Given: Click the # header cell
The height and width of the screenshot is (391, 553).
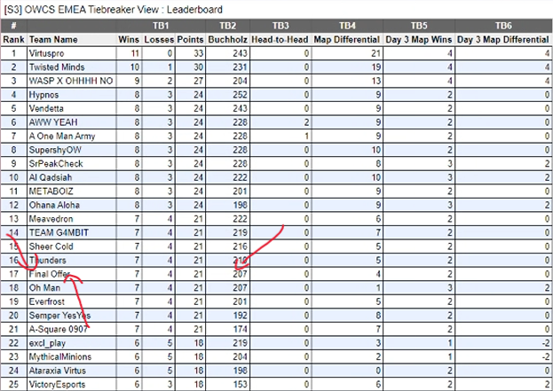Looking at the screenshot, I should click(x=13, y=26).
